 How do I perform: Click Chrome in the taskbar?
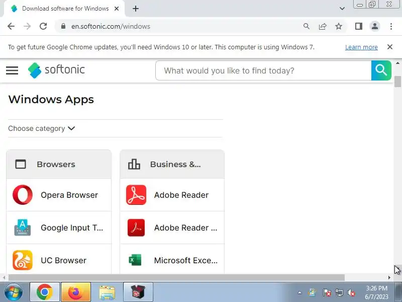click(45, 292)
